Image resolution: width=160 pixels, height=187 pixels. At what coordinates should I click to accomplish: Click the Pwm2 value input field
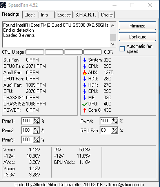(27, 130)
